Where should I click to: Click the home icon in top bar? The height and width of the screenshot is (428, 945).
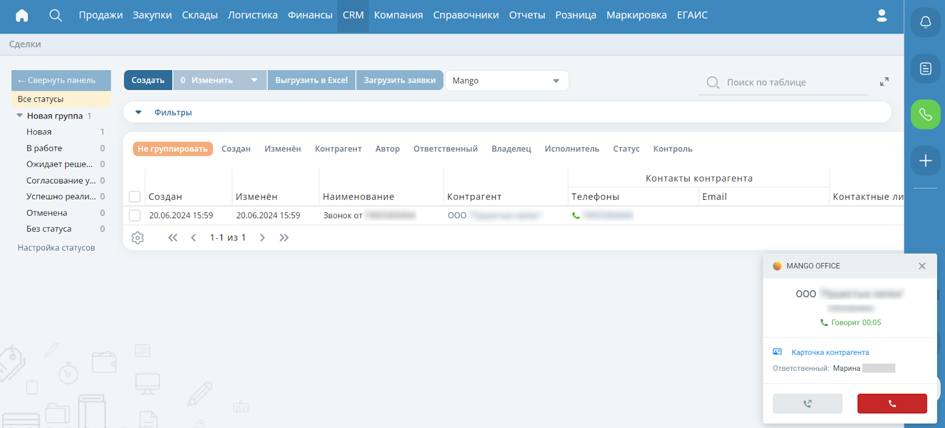(22, 15)
